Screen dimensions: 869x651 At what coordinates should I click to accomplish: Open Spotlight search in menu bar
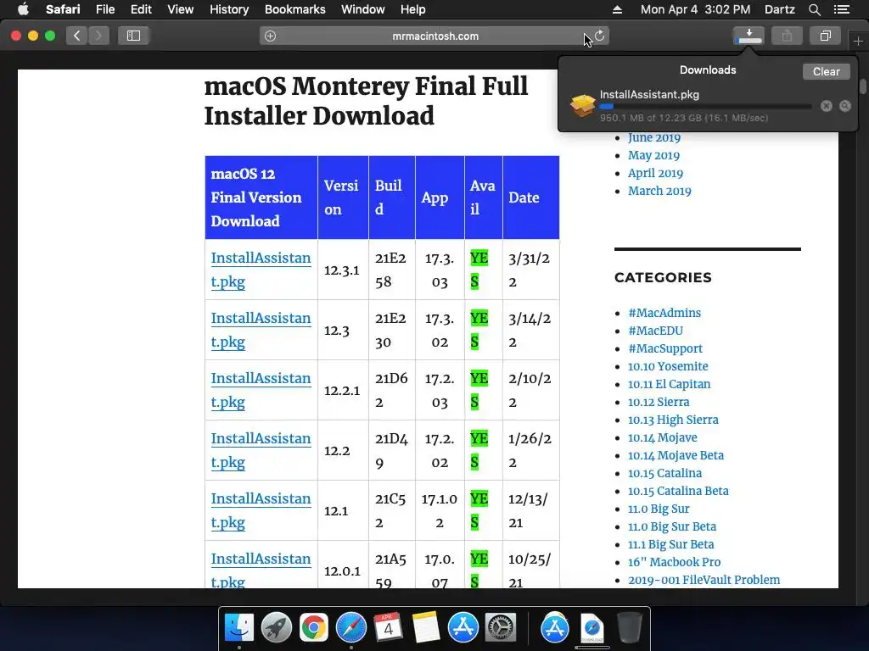(814, 9)
